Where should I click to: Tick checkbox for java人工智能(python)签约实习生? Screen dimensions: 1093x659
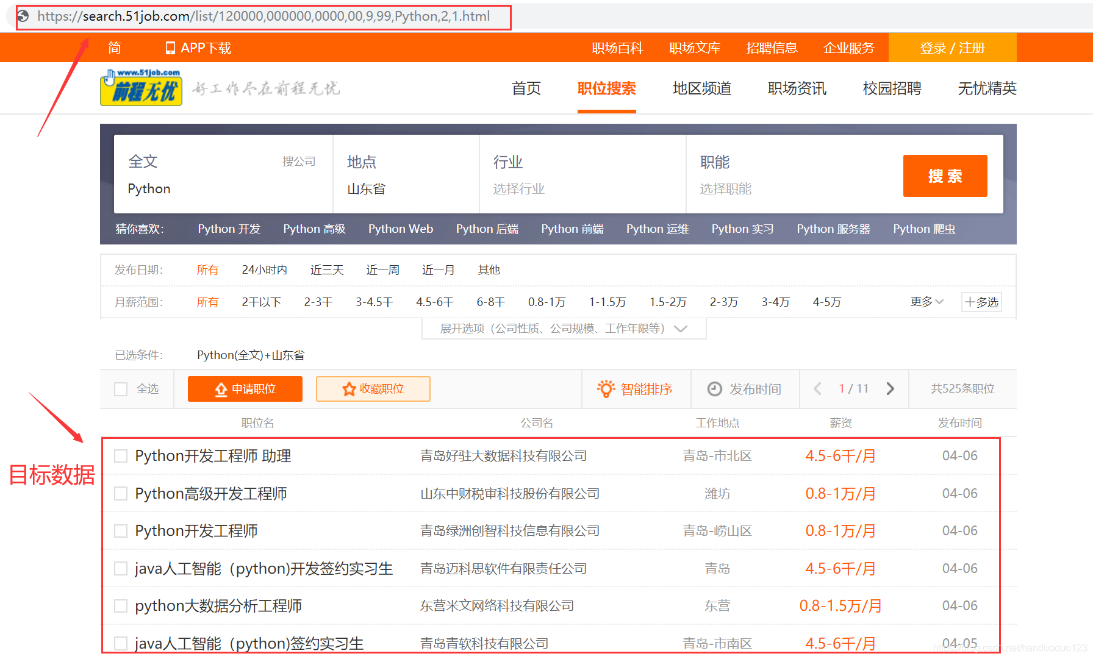[x=121, y=644]
